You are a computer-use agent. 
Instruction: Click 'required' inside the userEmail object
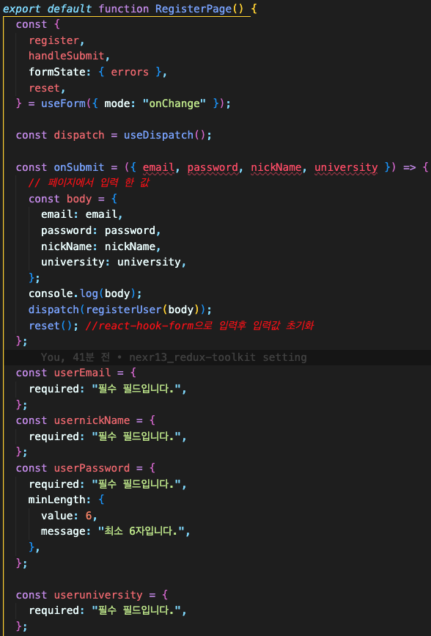tap(54, 389)
